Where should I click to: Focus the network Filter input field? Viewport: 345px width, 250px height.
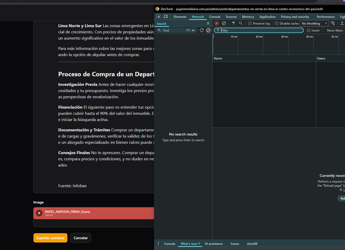point(259,30)
